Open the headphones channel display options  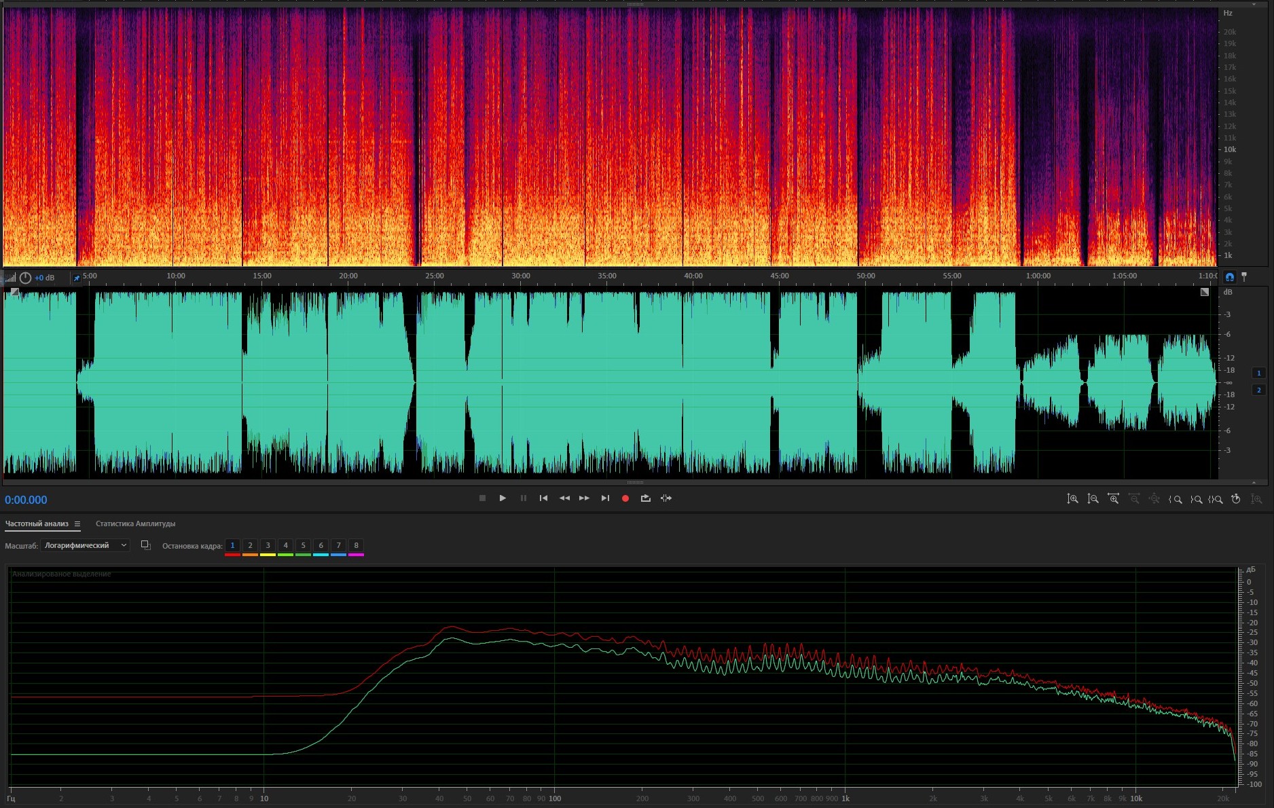click(1229, 277)
